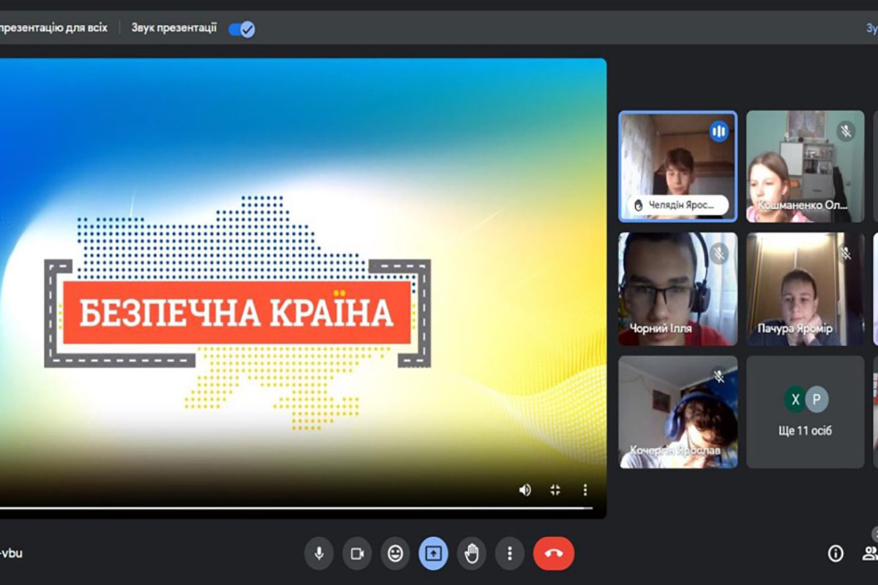
Task: Raise hand in the meeting
Action: pyautogui.click(x=471, y=554)
